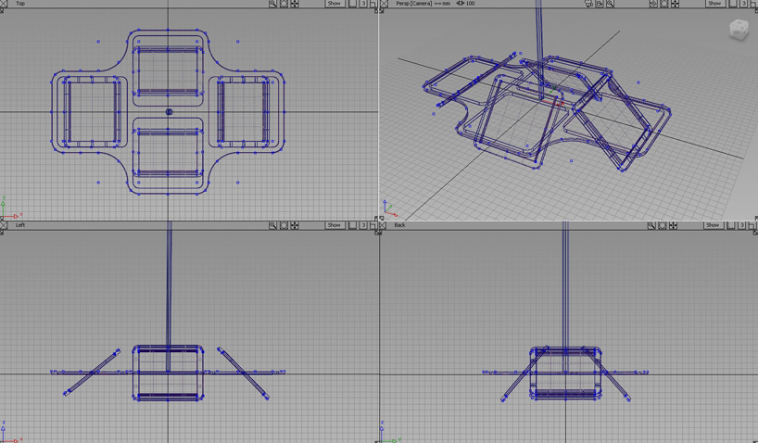Click the zoom magnifier in Back view
The height and width of the screenshot is (443, 758).
pos(651,225)
